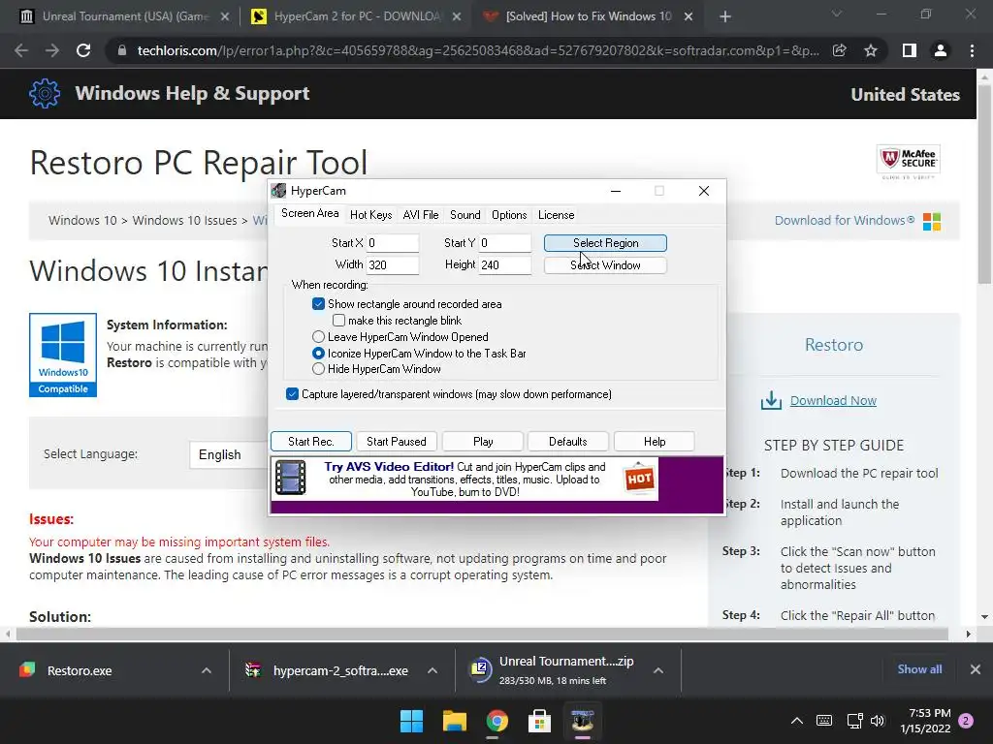The width and height of the screenshot is (993, 744).
Task: Switch to the AVI File tab
Action: [421, 215]
